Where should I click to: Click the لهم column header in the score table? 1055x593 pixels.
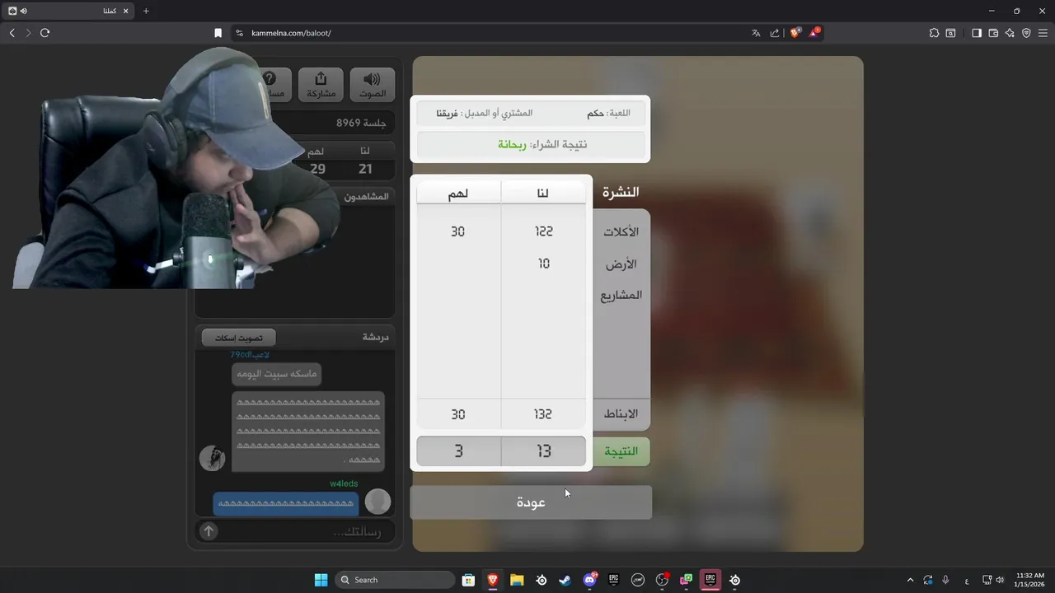(458, 194)
